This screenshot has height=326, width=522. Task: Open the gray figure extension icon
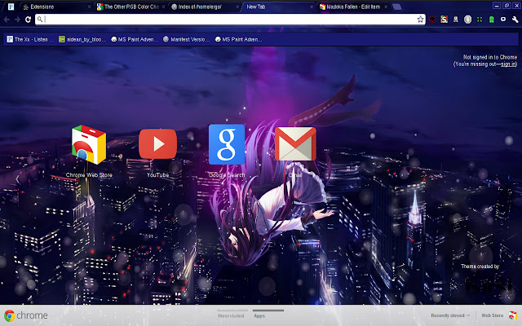pyautogui.click(x=456, y=20)
